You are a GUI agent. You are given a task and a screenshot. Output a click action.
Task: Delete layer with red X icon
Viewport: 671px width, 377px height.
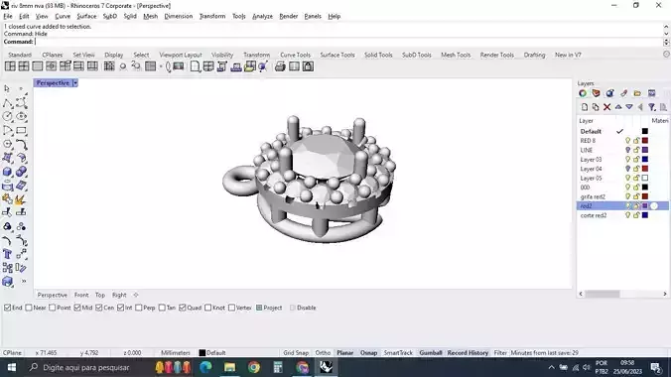coord(606,107)
